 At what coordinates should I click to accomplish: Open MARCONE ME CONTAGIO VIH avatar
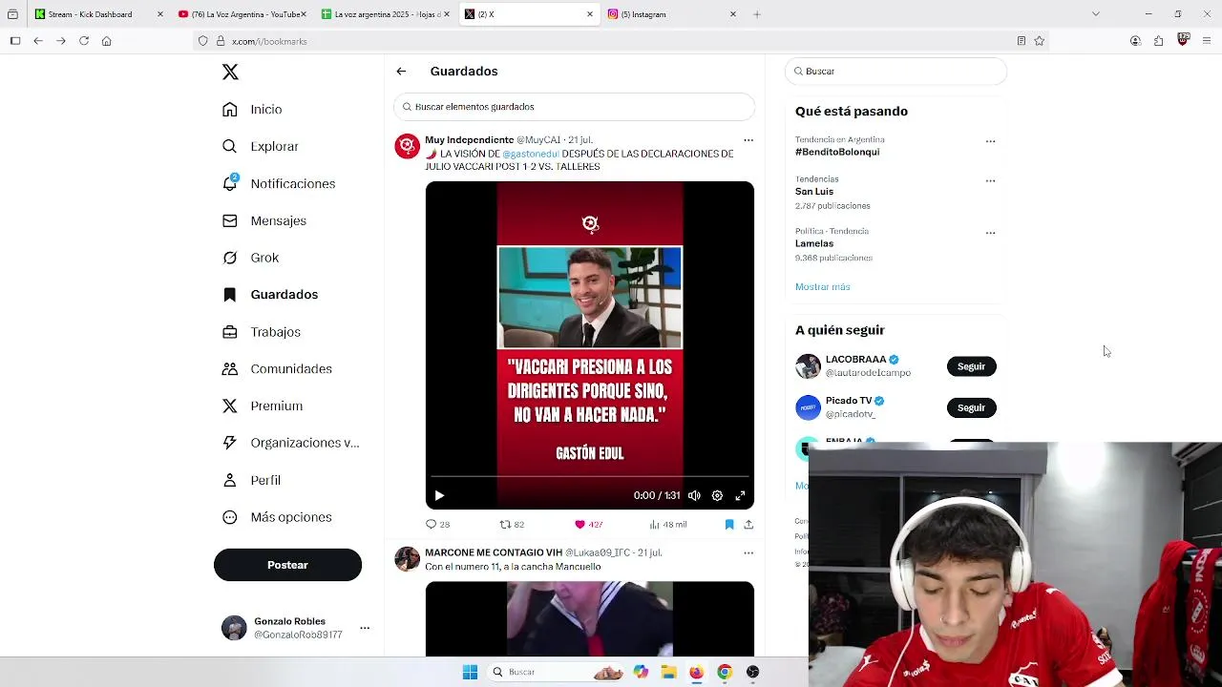pos(408,559)
